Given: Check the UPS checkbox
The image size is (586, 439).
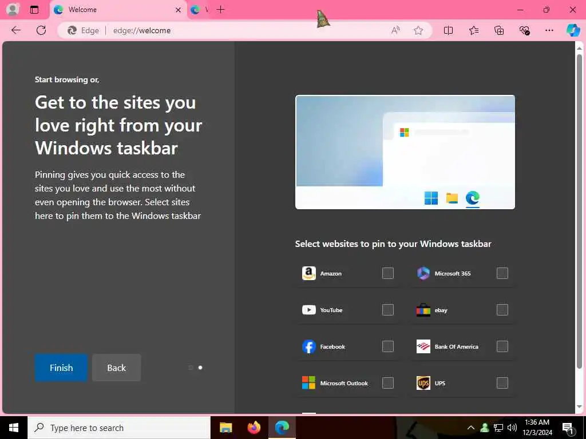Looking at the screenshot, I should (502, 383).
